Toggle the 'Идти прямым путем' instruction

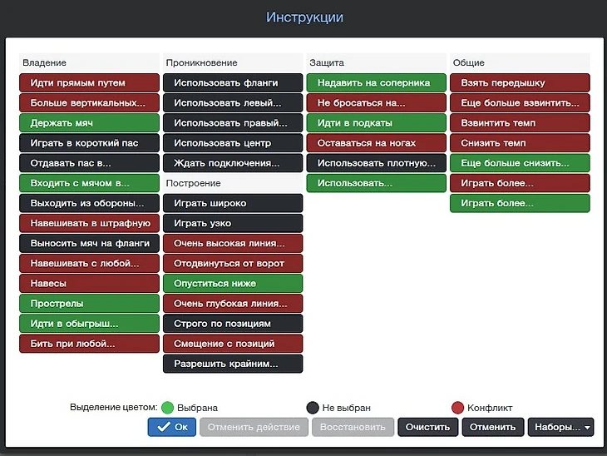click(89, 82)
